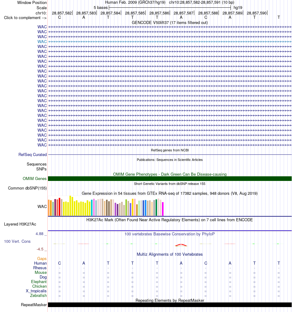This screenshot has width=292, height=312.
Task: Click the -4.5 PhyloP lower scale value
Action: tap(40, 249)
